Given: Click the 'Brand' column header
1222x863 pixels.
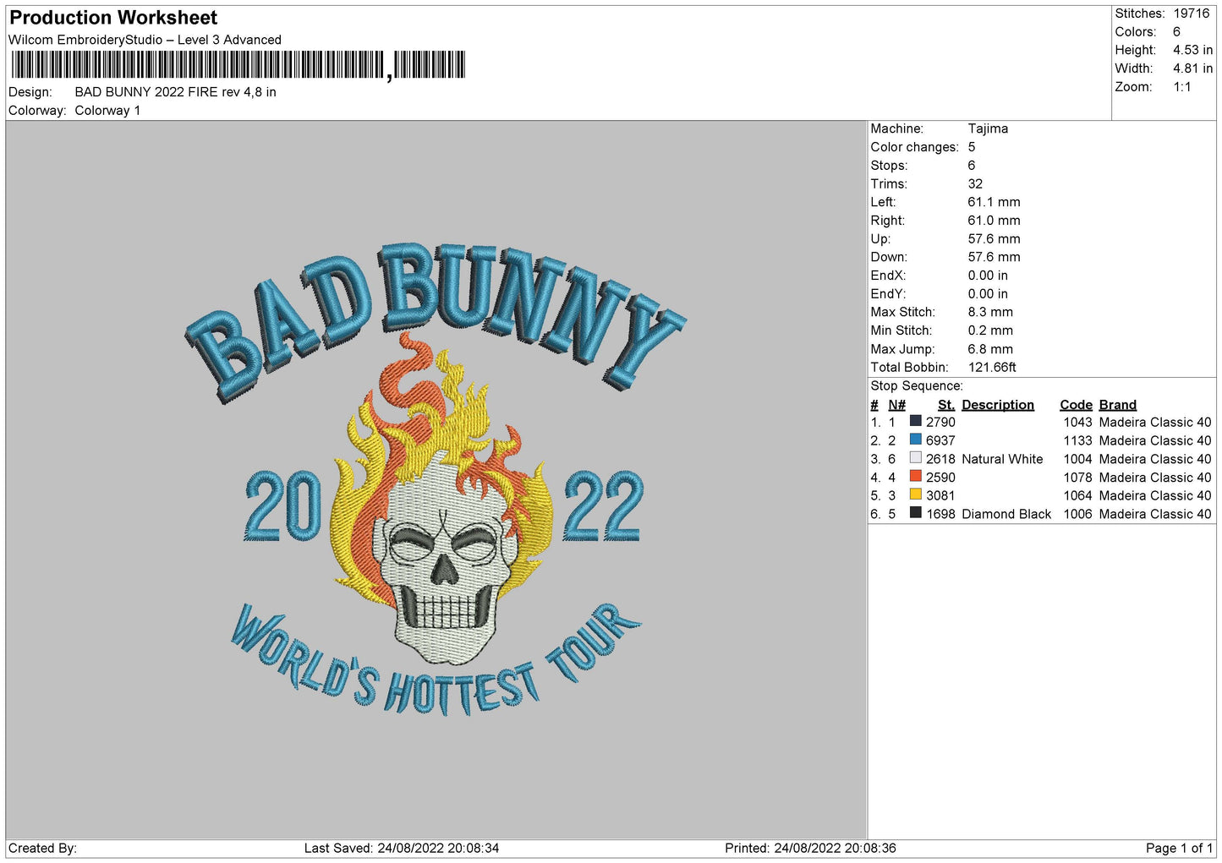Looking at the screenshot, I should point(1118,405).
